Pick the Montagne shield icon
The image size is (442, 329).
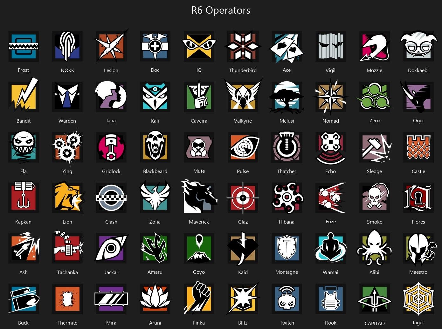pos(287,248)
